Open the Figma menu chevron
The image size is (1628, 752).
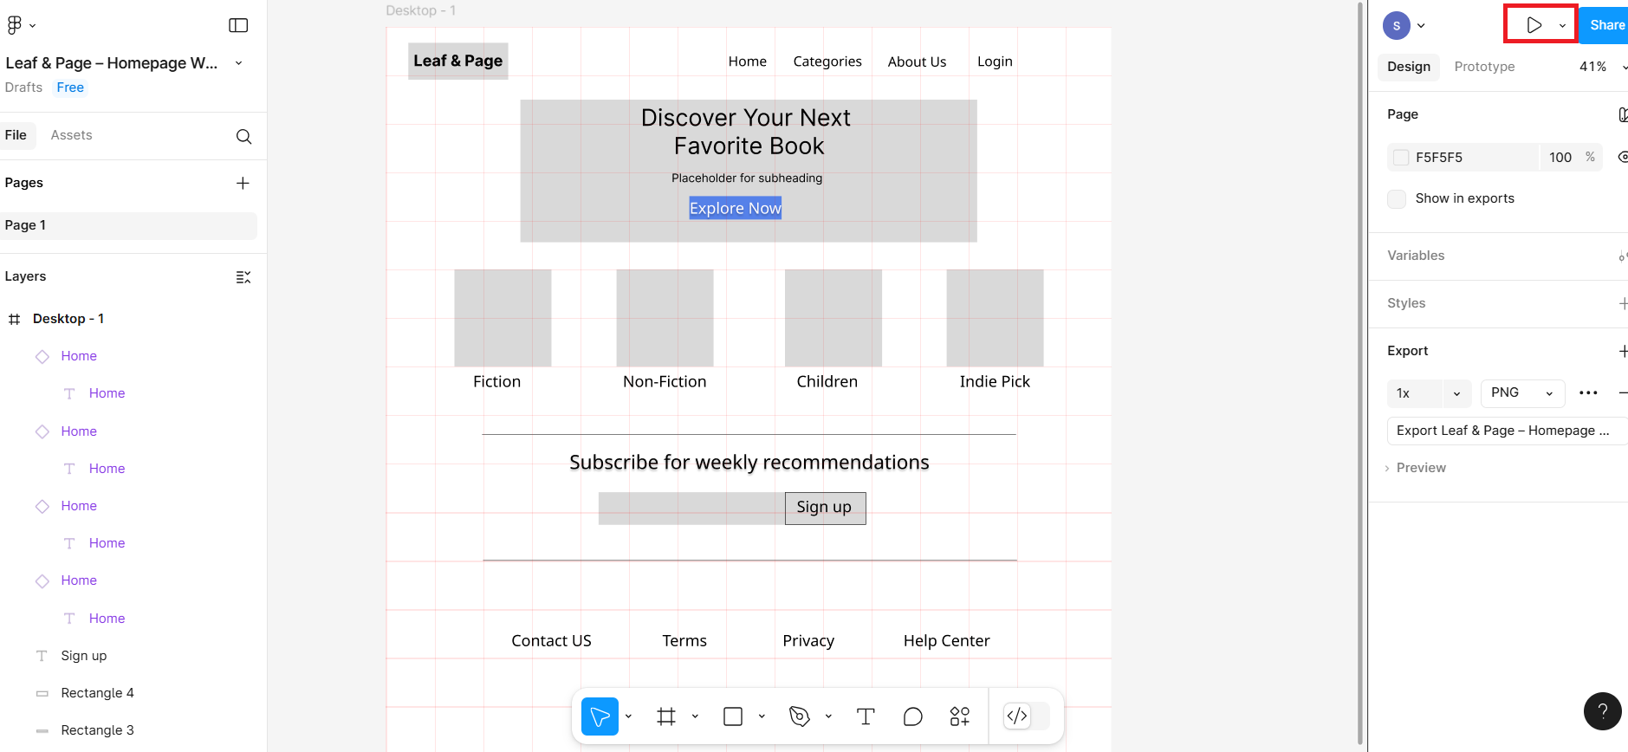32,25
